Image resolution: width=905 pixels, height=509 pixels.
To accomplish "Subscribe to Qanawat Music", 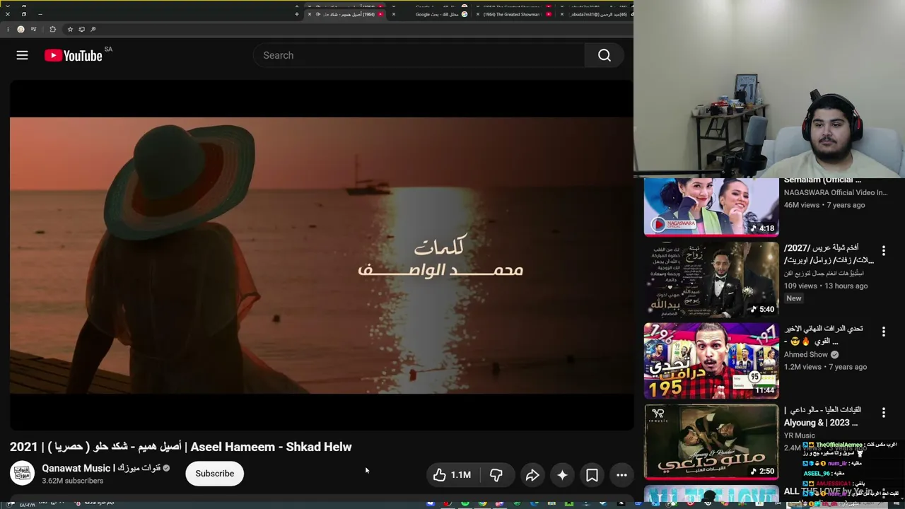I will point(214,474).
